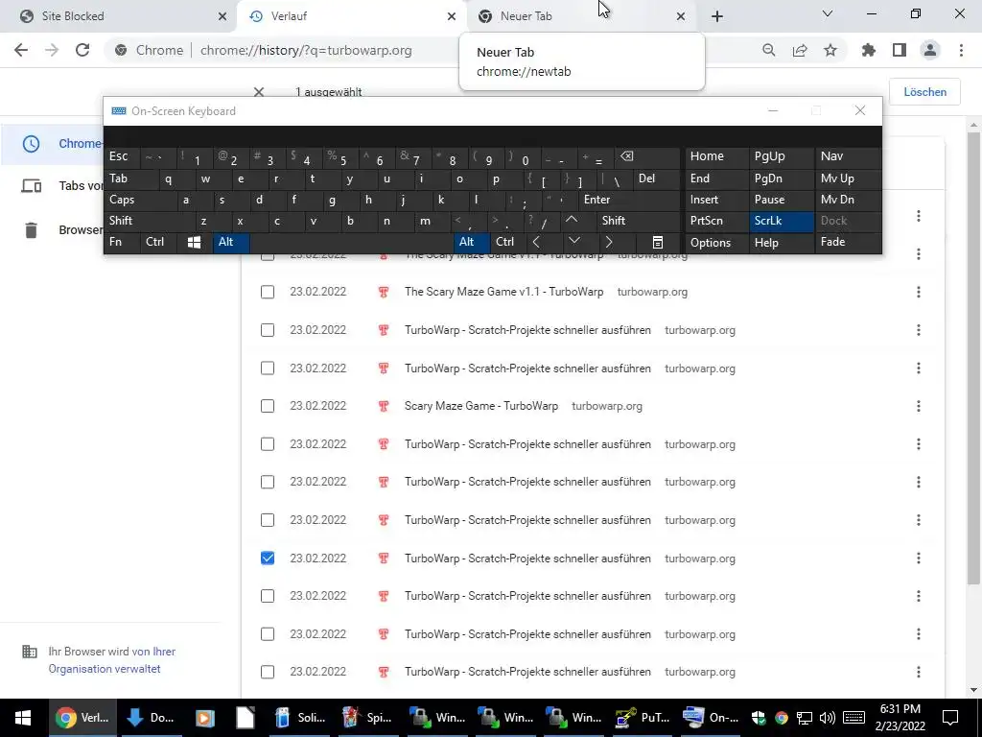Image resolution: width=982 pixels, height=737 pixels.
Task: Bookmark this page with the star icon
Action: (830, 50)
